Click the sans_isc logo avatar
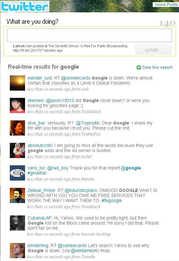 point(17,173)
